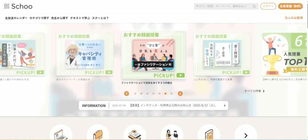Expand the INFORMATION notice chevron
This screenshot has height=140, width=308.
click(x=224, y=106)
